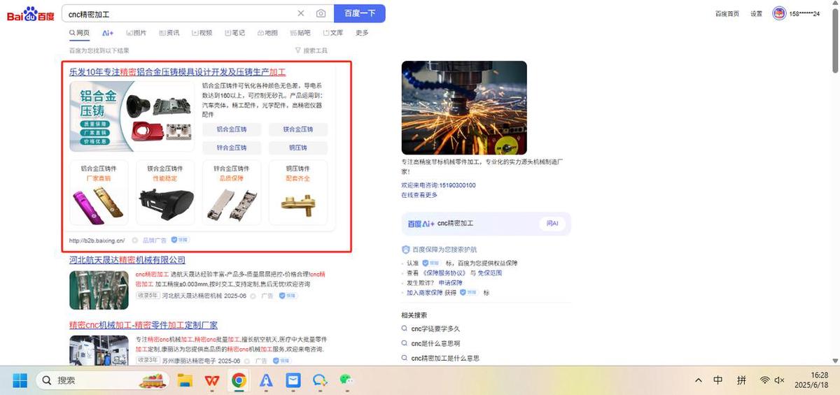Click the CNC machining sparks thumbnail
The height and width of the screenshot is (395, 840).
pyautogui.click(x=464, y=108)
